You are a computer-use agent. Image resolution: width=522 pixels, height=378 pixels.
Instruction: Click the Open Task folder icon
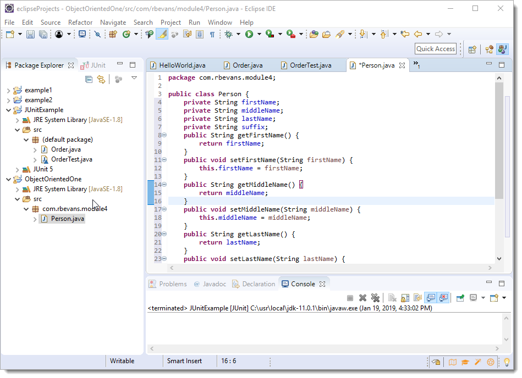pos(326,34)
